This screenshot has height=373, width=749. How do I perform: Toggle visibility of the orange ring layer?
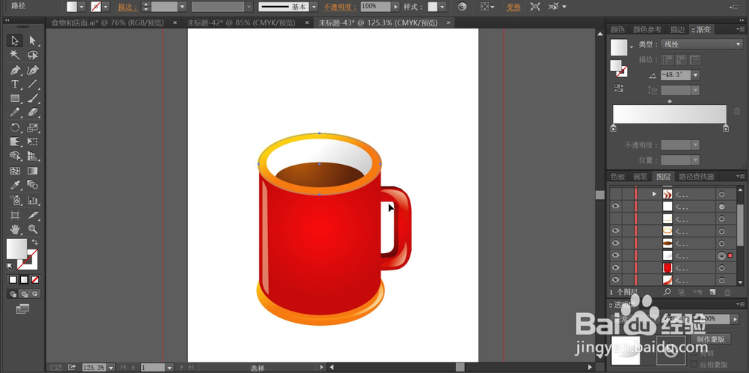tap(616, 230)
